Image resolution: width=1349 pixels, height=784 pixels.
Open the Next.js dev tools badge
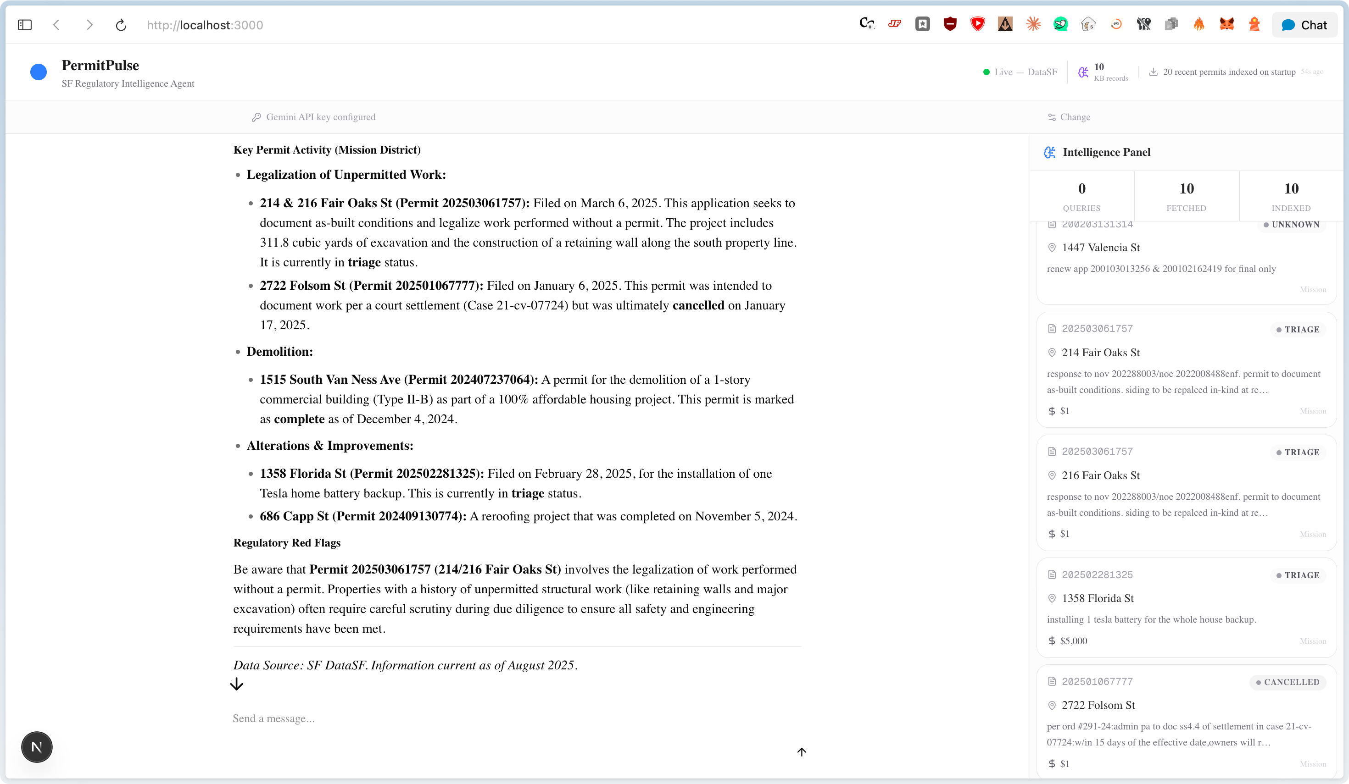click(36, 747)
